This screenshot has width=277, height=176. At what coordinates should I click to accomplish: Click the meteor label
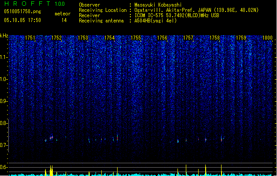point(63,14)
